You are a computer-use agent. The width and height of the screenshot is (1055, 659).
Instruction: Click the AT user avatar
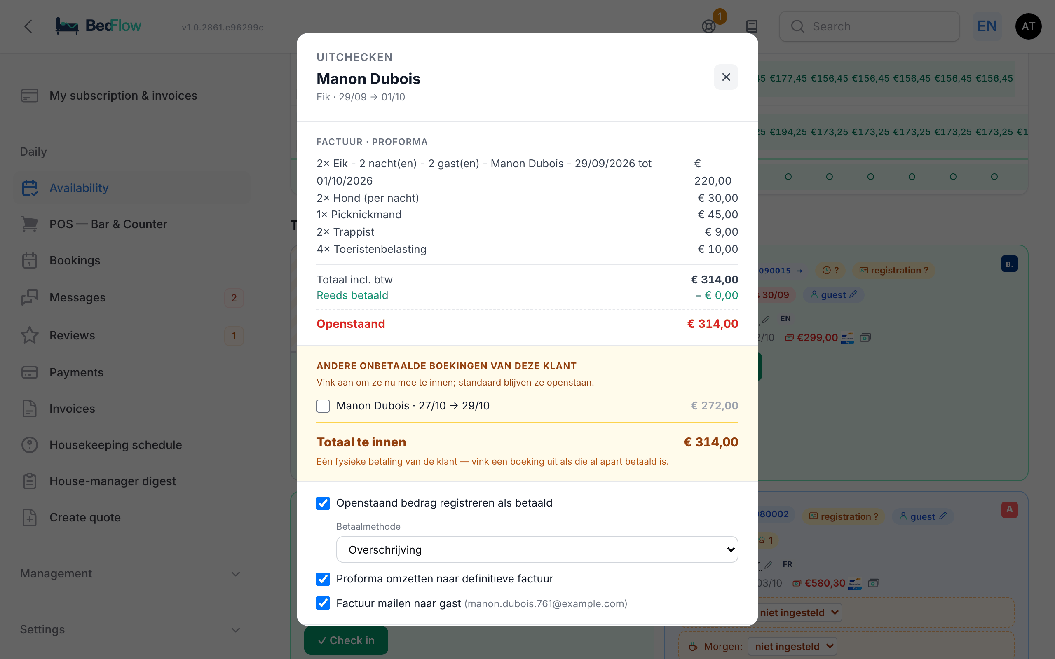(x=1028, y=27)
